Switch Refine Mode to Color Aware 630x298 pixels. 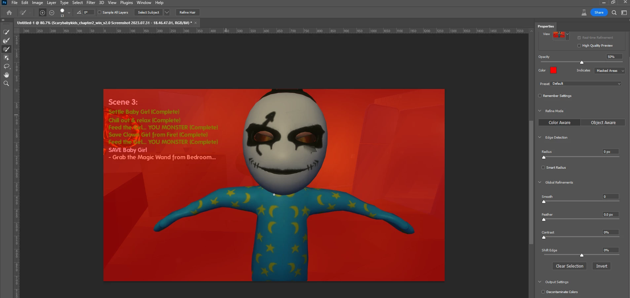click(559, 122)
